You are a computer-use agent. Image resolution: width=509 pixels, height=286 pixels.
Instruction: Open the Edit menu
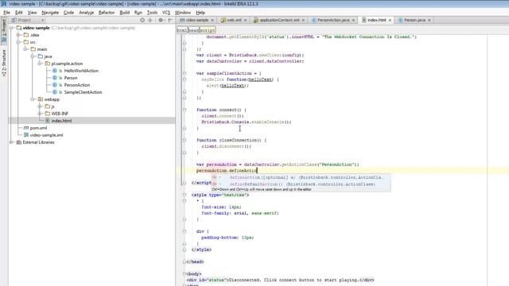pyautogui.click(x=19, y=13)
